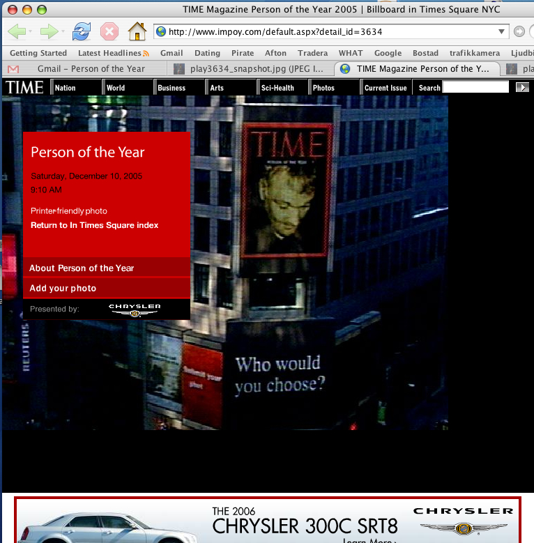This screenshot has height=543, width=534.
Task: Open the Back button history dropdown
Action: 31,31
